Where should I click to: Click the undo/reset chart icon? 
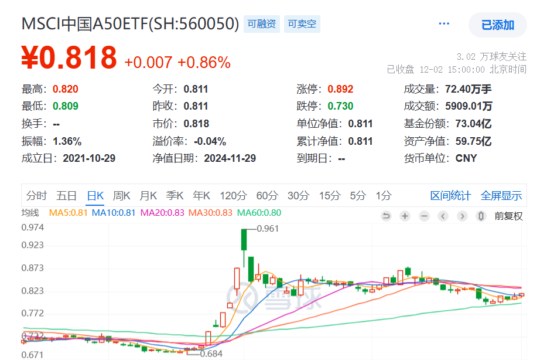[386, 216]
